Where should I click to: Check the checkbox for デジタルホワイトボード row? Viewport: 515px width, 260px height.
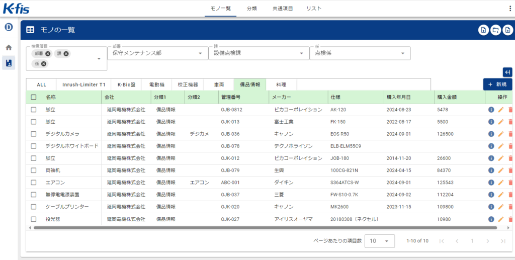tap(34, 146)
